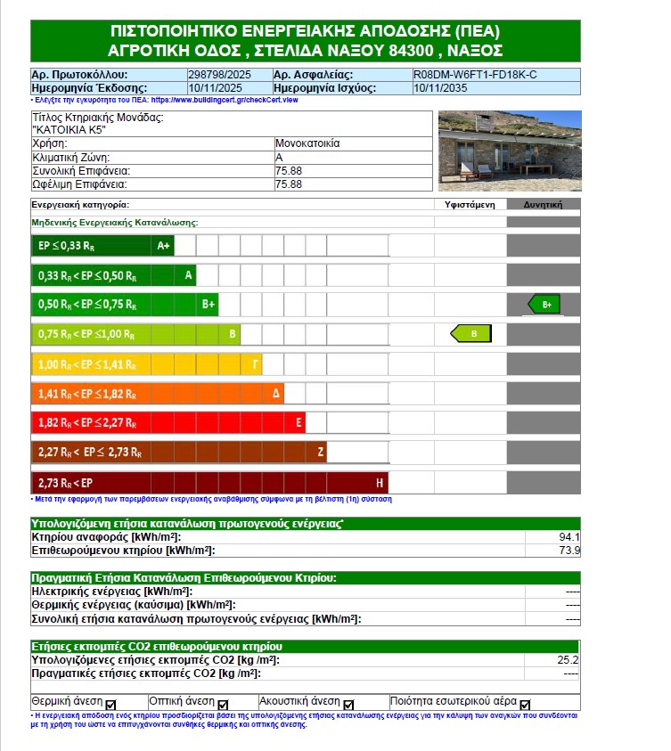
Task: Open the buildingcert.gr verification link
Action: point(223,101)
